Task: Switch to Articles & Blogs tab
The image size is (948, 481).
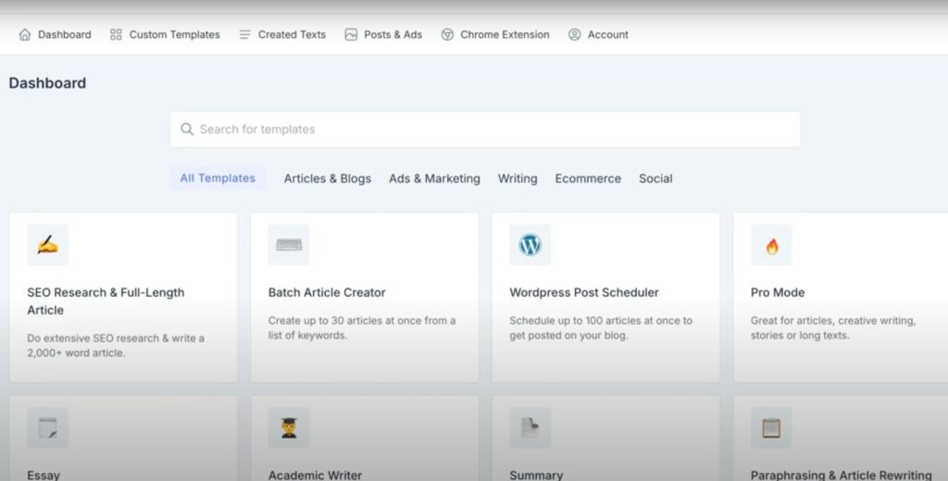Action: (328, 179)
